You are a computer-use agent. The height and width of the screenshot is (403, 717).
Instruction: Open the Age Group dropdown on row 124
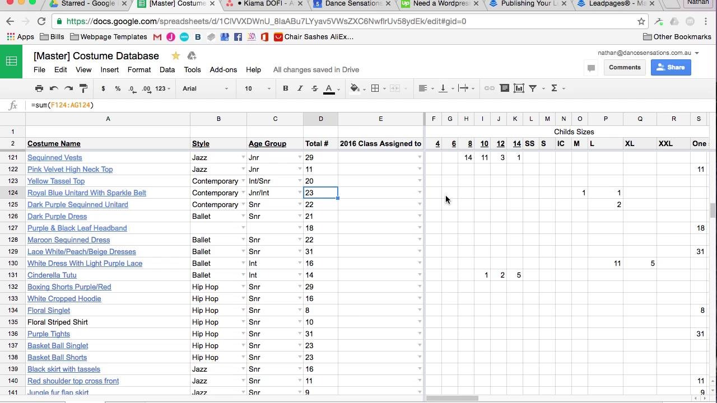[x=300, y=193]
